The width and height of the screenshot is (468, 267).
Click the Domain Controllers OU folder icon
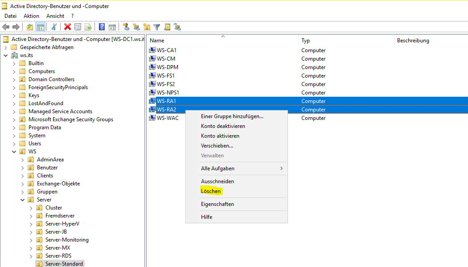click(x=22, y=79)
